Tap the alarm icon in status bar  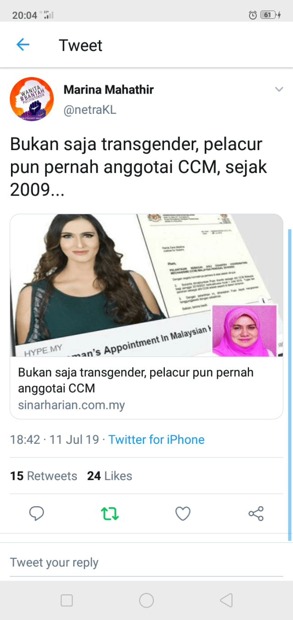252,15
